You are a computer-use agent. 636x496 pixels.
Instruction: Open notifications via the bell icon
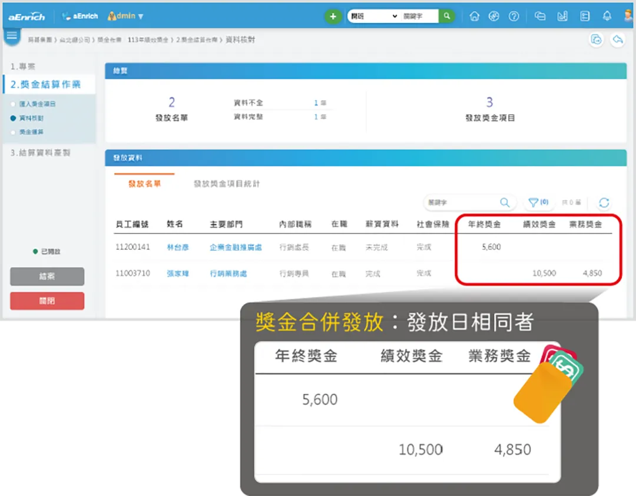pyautogui.click(x=607, y=16)
